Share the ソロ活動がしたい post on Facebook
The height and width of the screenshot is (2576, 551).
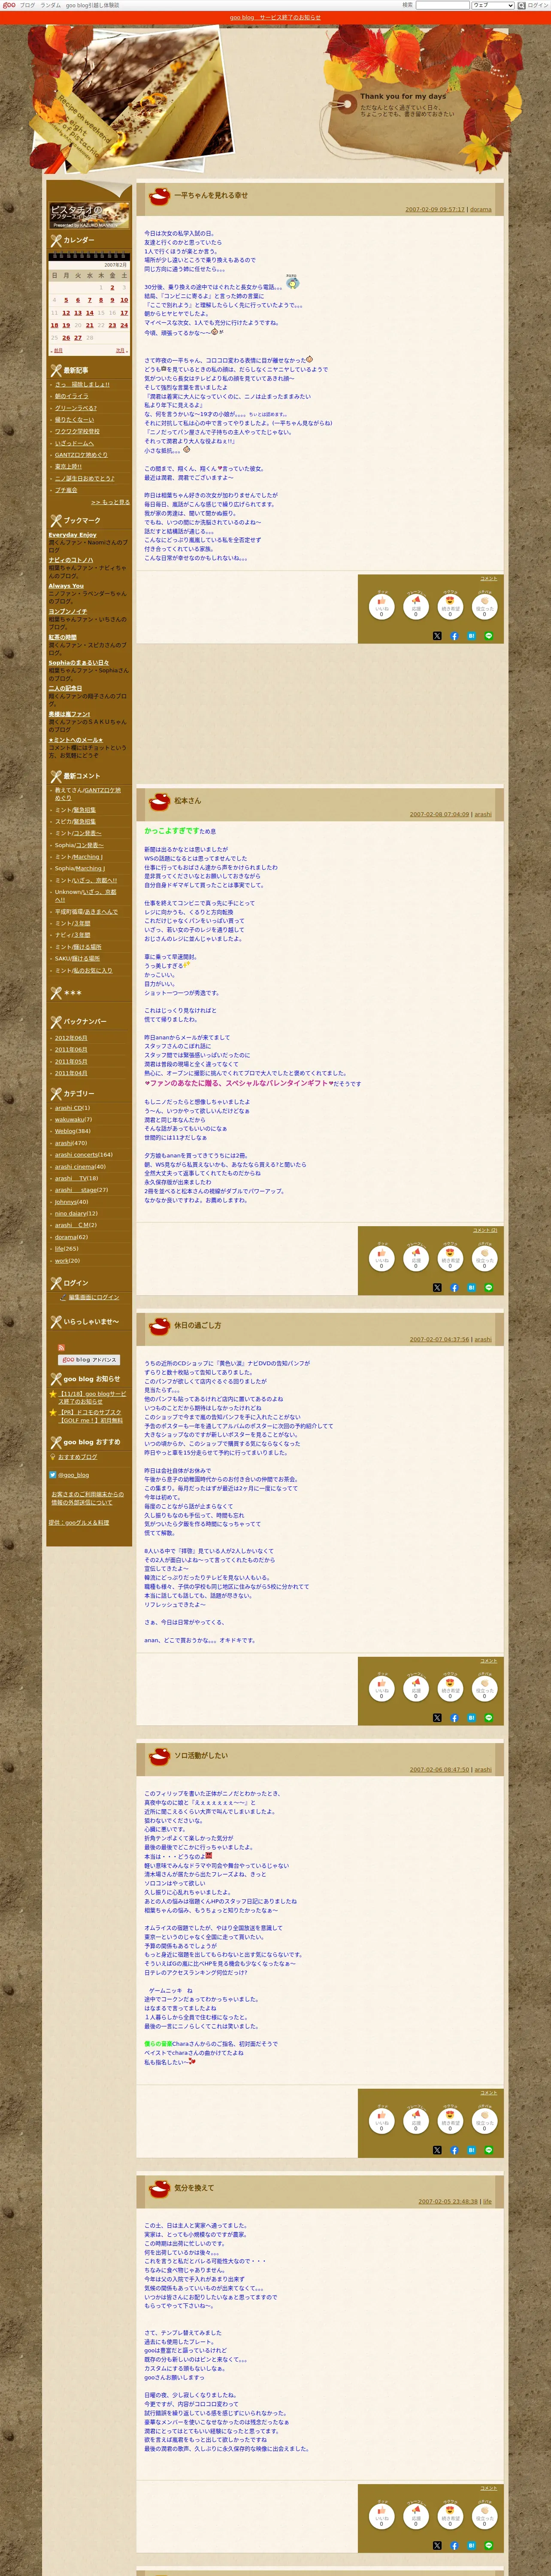pyautogui.click(x=454, y=2150)
